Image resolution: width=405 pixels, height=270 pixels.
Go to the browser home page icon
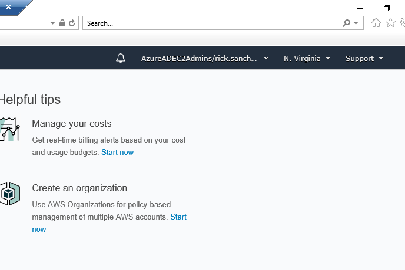coord(376,23)
